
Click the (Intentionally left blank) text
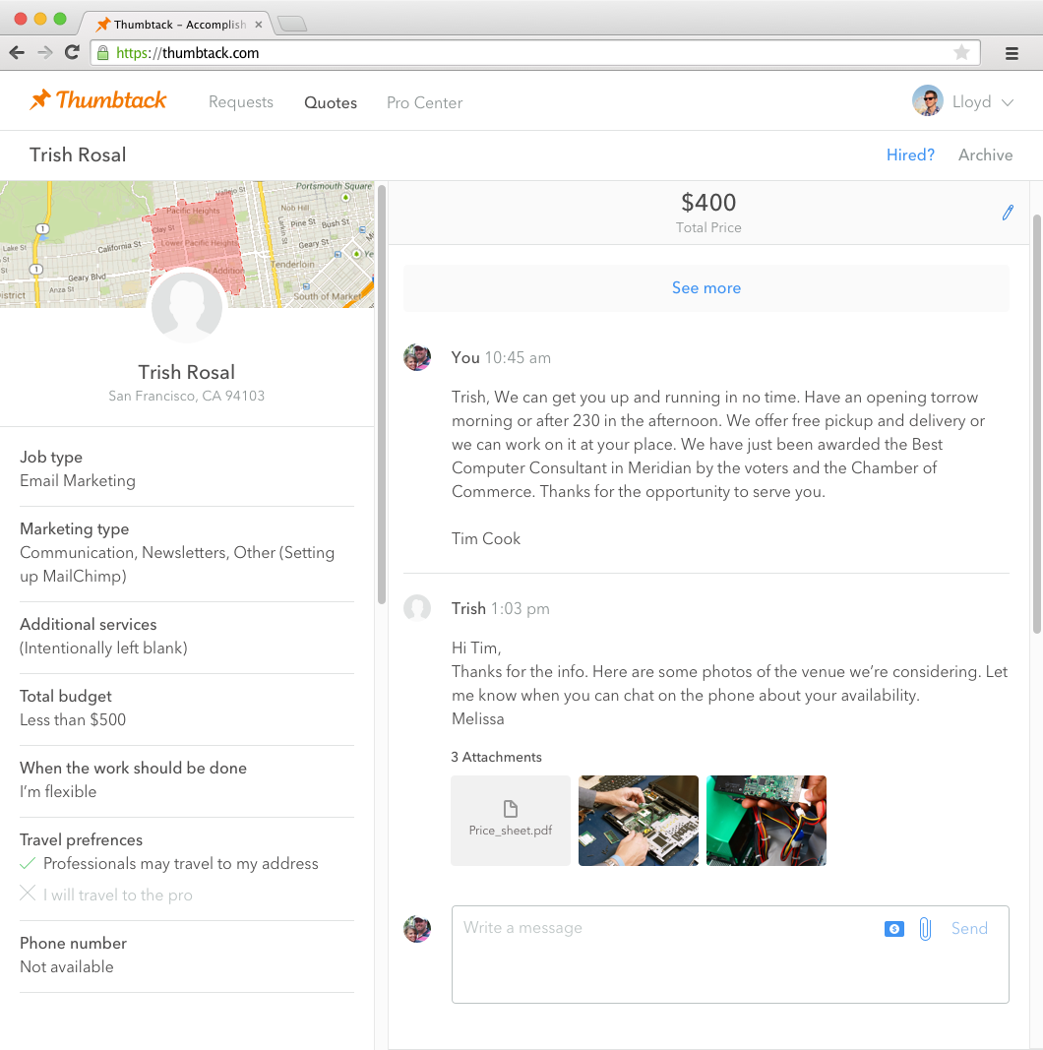pos(103,649)
